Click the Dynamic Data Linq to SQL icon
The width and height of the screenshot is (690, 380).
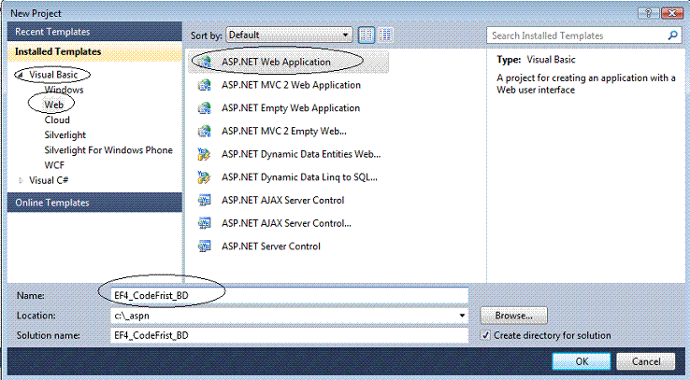tap(204, 177)
